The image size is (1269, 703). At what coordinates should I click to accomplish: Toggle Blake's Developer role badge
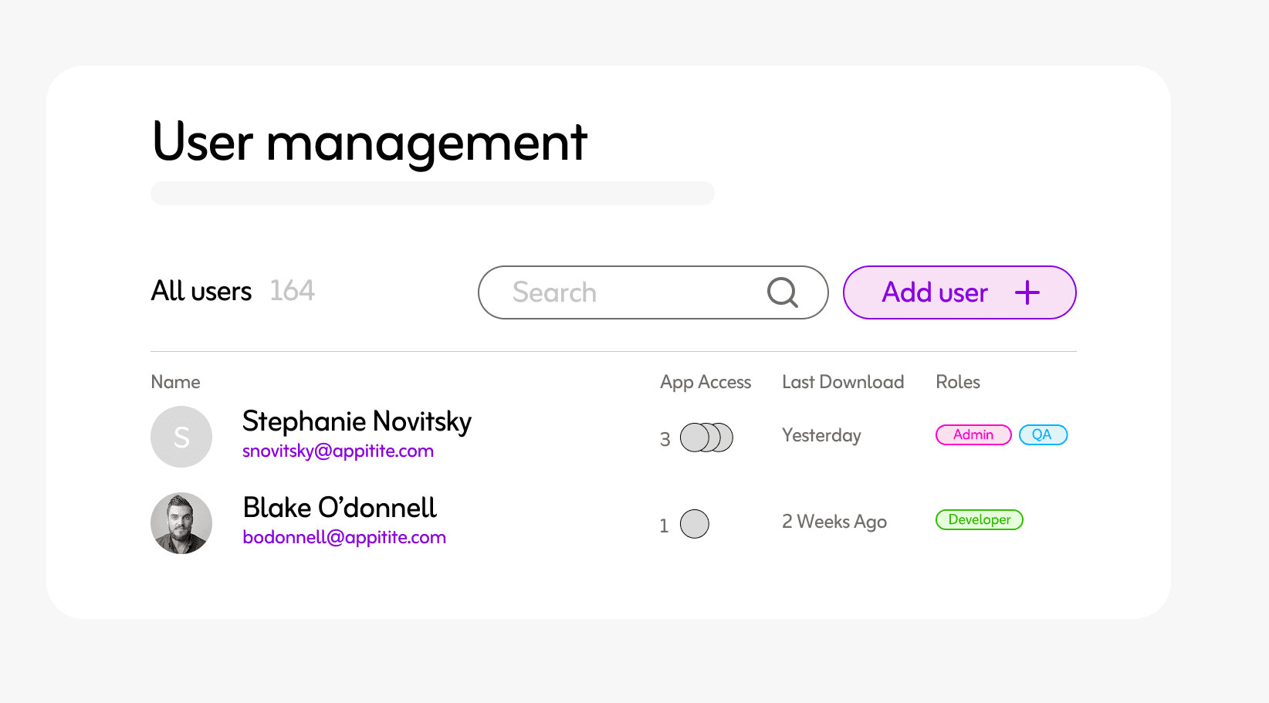coord(979,519)
